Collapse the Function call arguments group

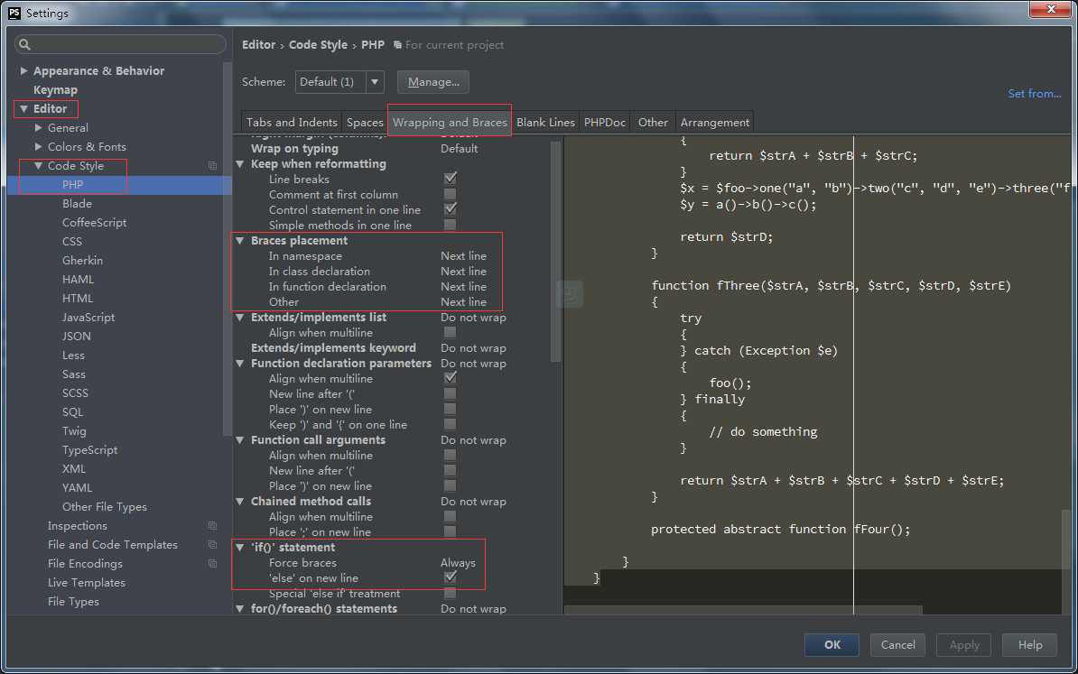pyautogui.click(x=240, y=439)
